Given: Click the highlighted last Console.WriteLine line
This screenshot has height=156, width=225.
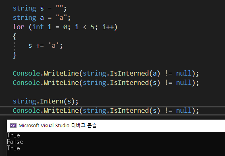Looking at the screenshot, I should pos(106,111).
